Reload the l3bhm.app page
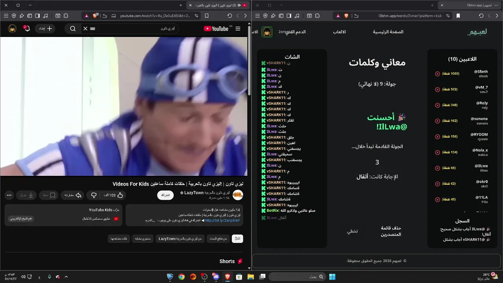The width and height of the screenshot is (503, 283). [x=481, y=16]
